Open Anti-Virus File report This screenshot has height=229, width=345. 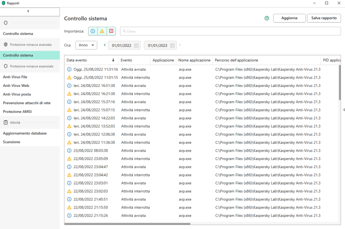tap(15, 77)
